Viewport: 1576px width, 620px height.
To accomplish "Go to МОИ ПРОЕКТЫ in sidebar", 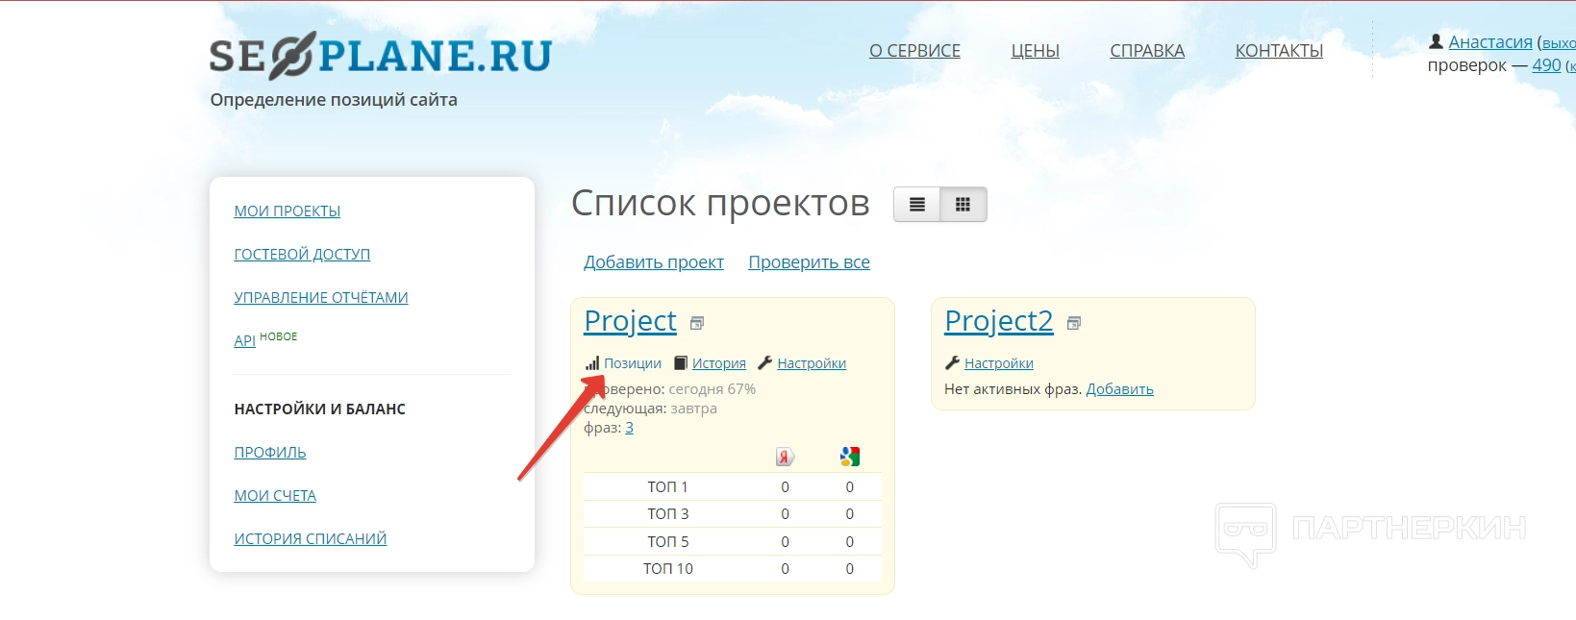I will coord(288,211).
